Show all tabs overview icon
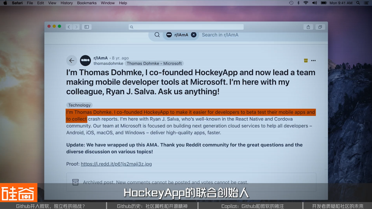Image resolution: width=372 pixels, height=209 pixels. pos(320,27)
